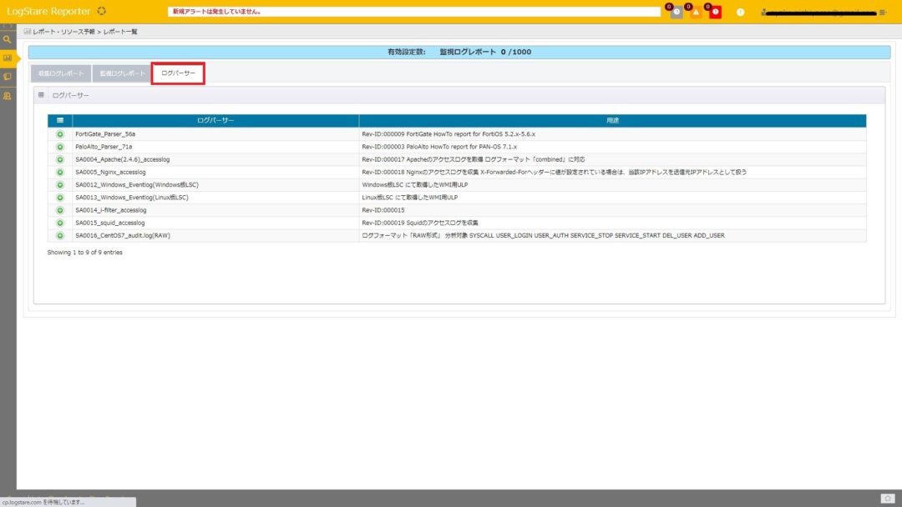Sort by ログパーサー column header

(215, 121)
